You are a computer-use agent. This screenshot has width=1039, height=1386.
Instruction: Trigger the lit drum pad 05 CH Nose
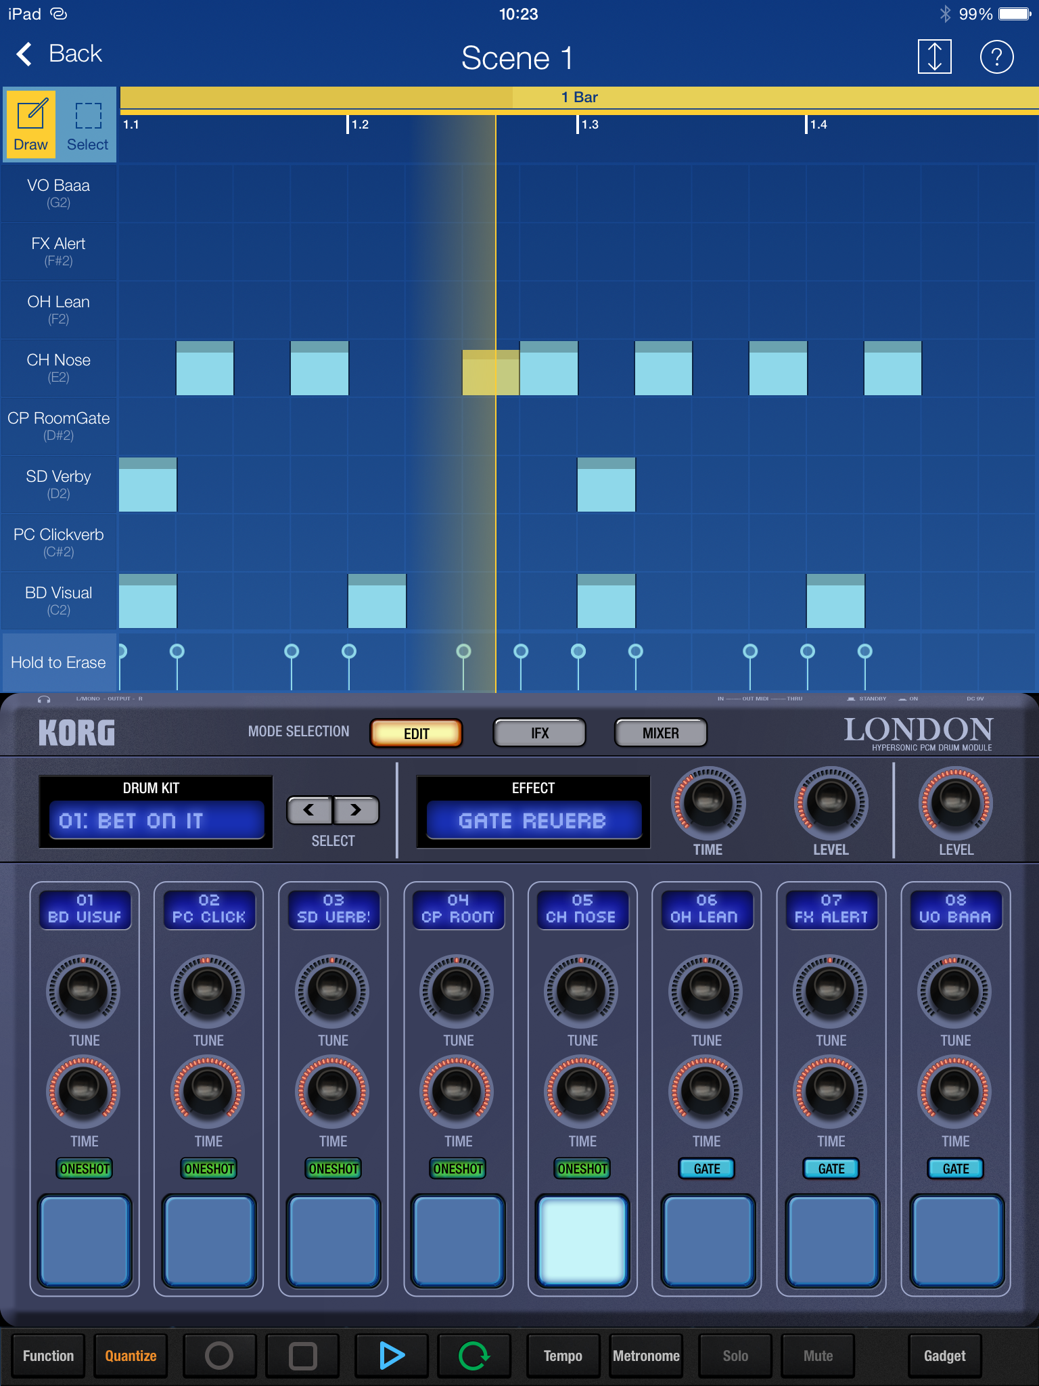[582, 1240]
